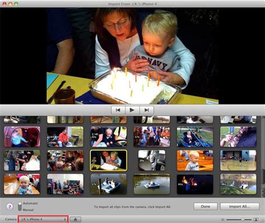Screen dimensions: 265x223
Task: Select the campfire at night clip
Action: click(x=195, y=184)
